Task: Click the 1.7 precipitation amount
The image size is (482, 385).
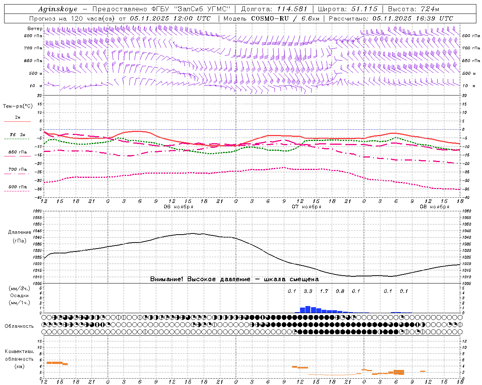Action: (324, 291)
